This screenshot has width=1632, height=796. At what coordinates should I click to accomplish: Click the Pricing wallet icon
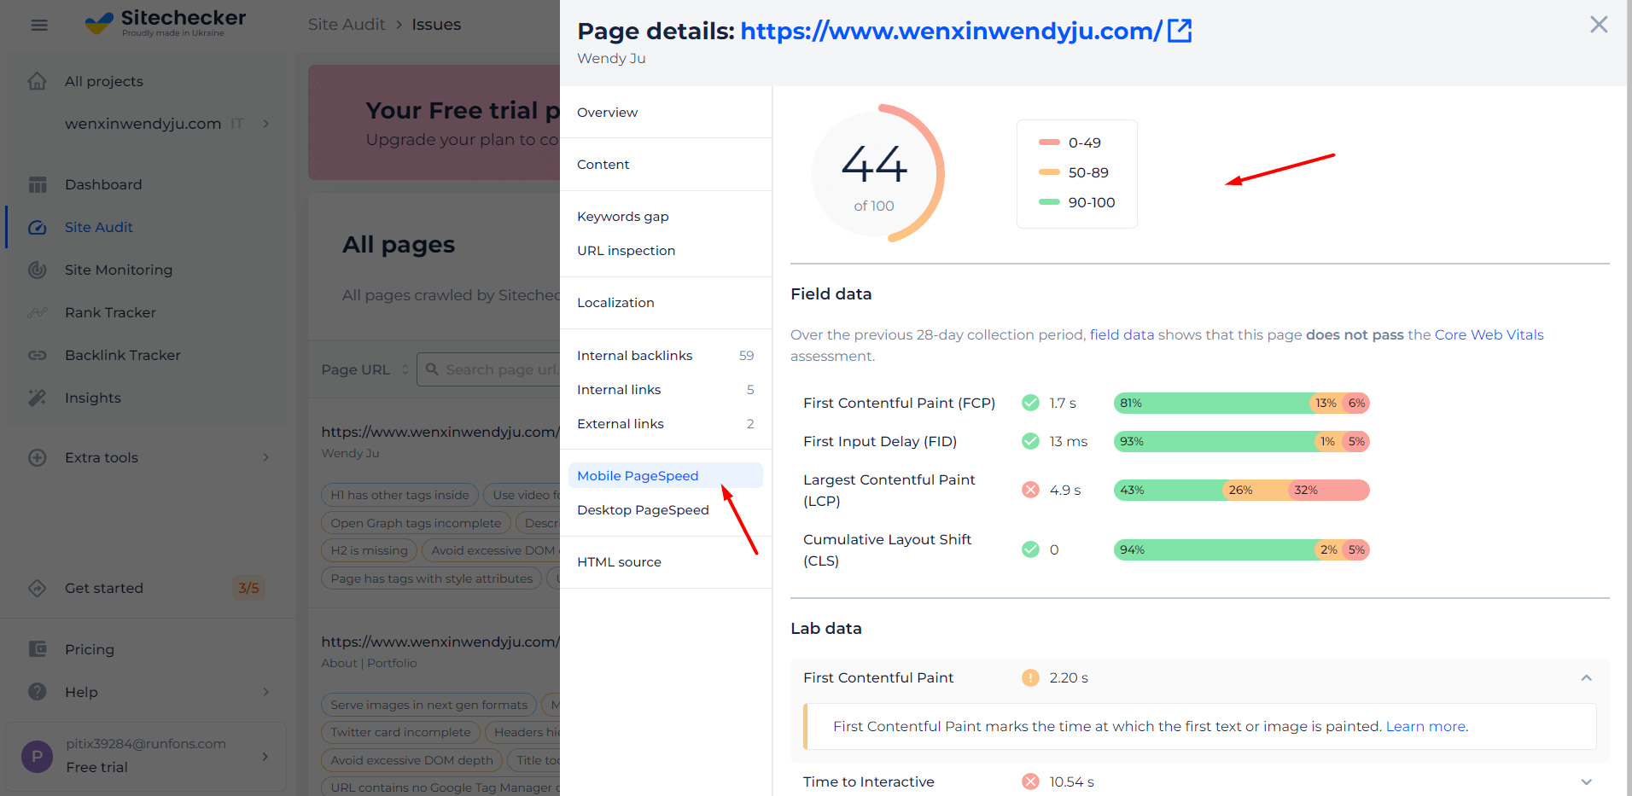[38, 649]
